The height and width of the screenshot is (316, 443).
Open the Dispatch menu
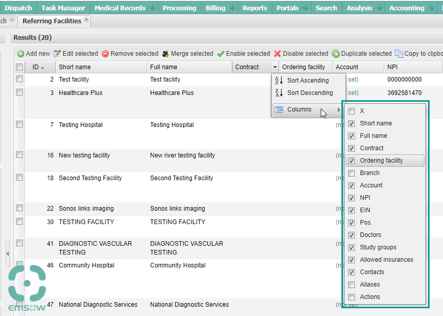pos(19,8)
